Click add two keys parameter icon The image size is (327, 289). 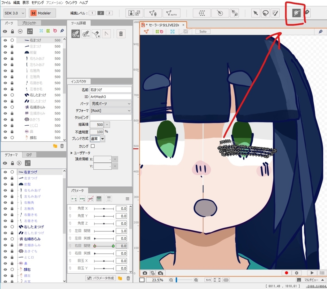(74, 199)
